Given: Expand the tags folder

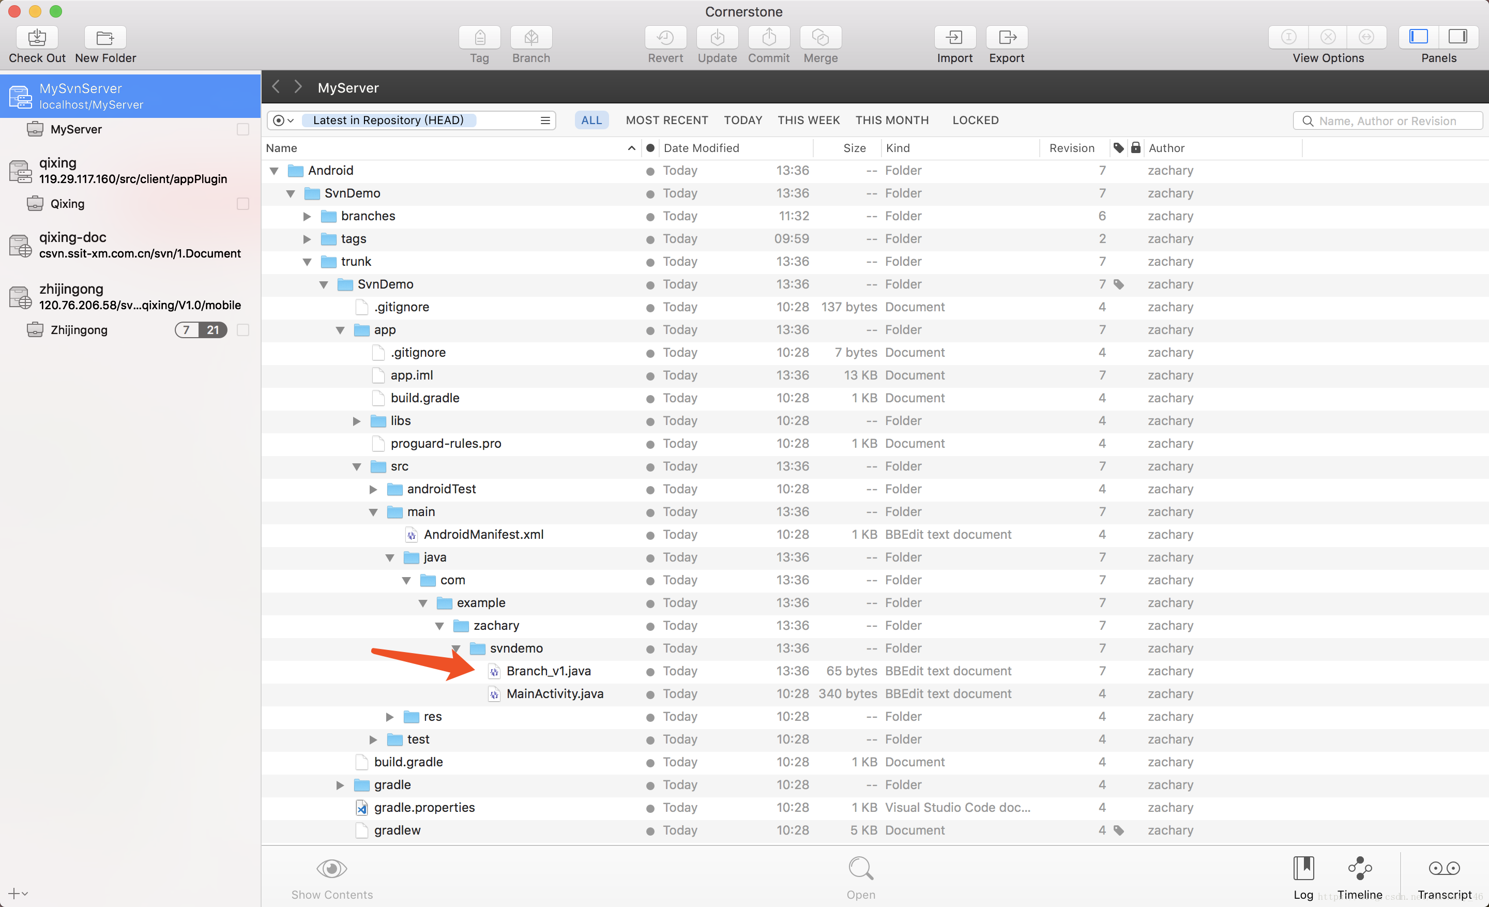Looking at the screenshot, I should [307, 239].
